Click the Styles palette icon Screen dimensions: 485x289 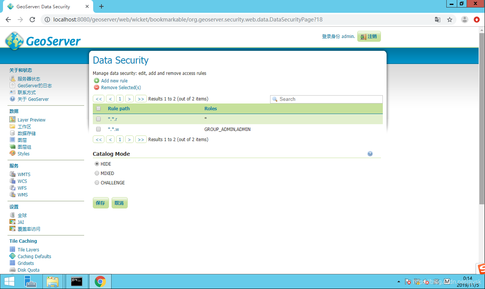point(12,154)
